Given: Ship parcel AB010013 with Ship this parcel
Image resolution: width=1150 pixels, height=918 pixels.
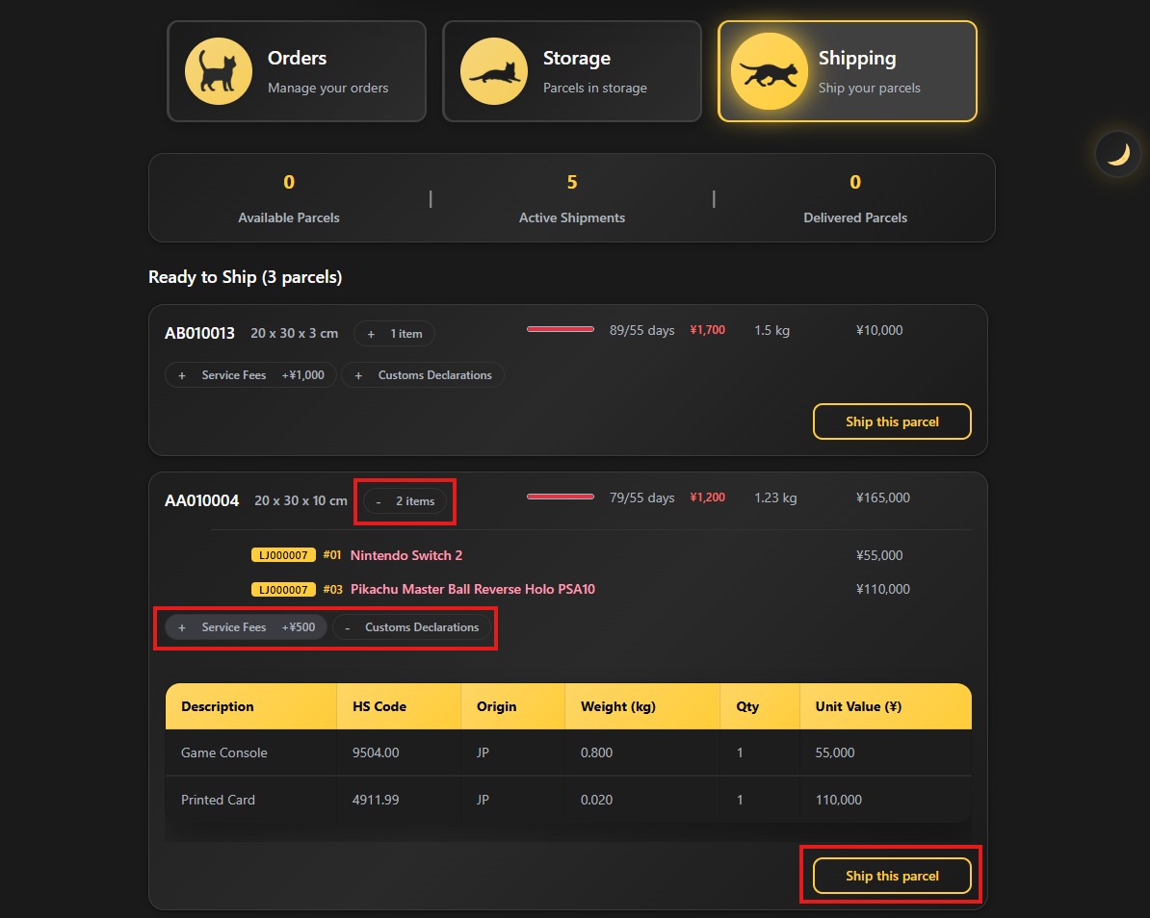Looking at the screenshot, I should click(x=892, y=421).
